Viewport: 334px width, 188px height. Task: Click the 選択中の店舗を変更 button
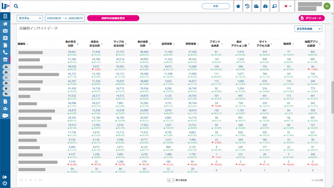(x=113, y=18)
